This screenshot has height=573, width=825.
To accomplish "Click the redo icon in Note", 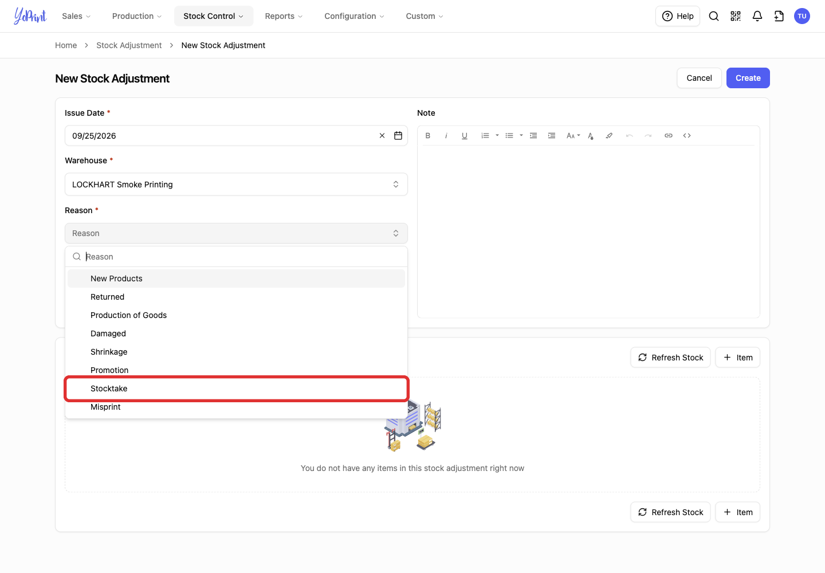I will (648, 136).
